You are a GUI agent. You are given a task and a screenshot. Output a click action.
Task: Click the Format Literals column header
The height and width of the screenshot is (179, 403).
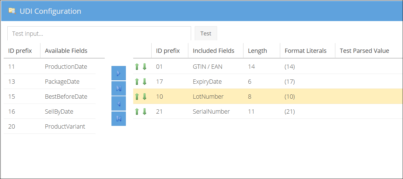[305, 51]
